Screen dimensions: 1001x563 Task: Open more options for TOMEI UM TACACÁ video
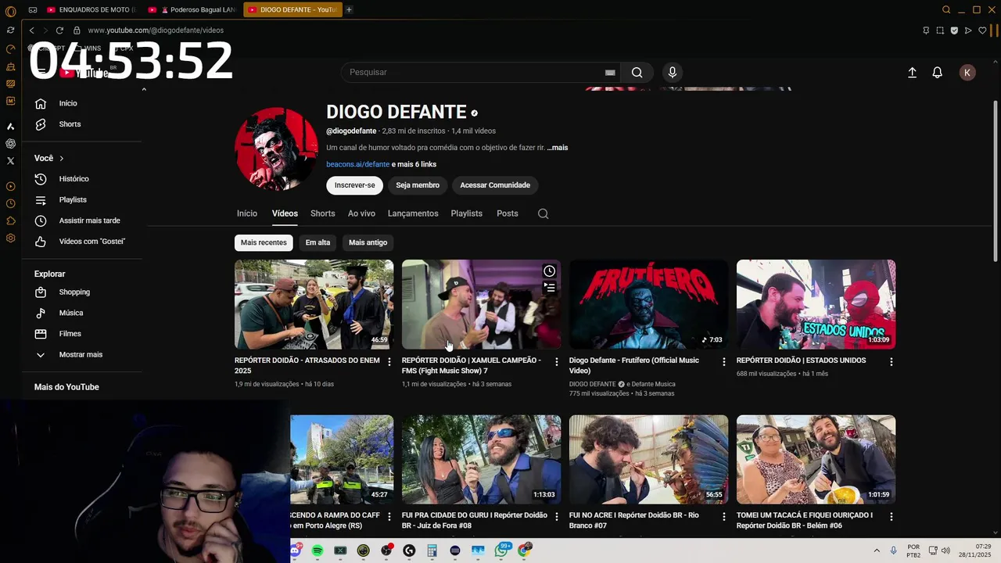point(891,517)
